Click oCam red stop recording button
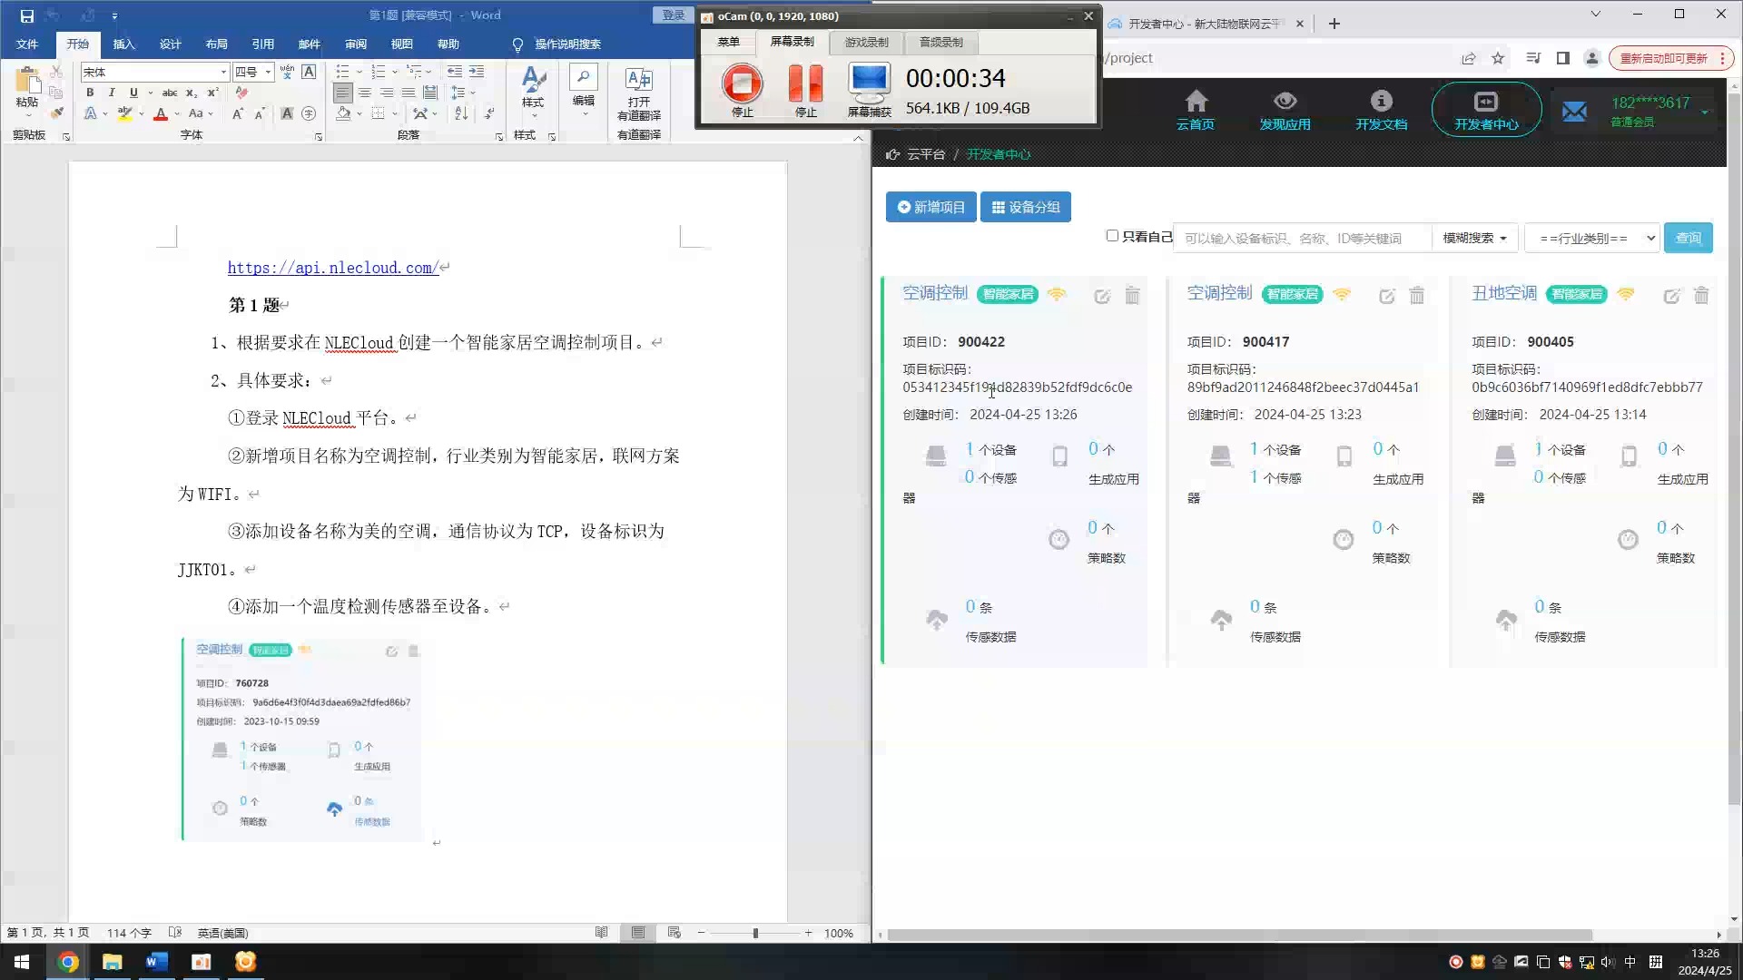1743x980 pixels. point(742,83)
